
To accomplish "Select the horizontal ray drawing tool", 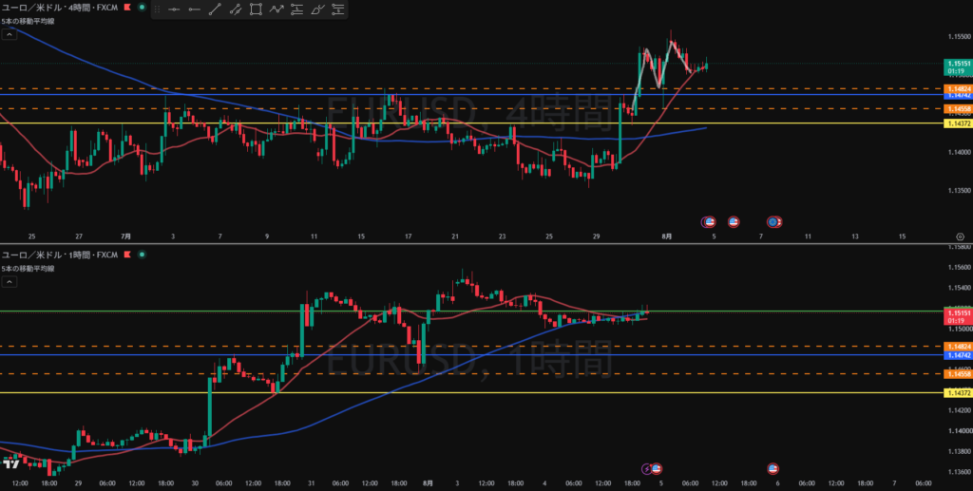I will click(x=194, y=9).
